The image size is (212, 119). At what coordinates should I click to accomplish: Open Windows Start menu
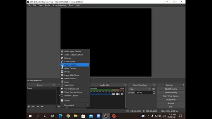30,116
